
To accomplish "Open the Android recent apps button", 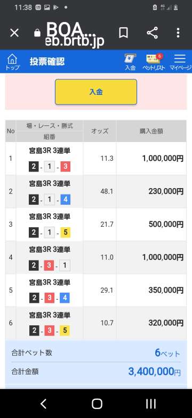I will coord(151,404).
